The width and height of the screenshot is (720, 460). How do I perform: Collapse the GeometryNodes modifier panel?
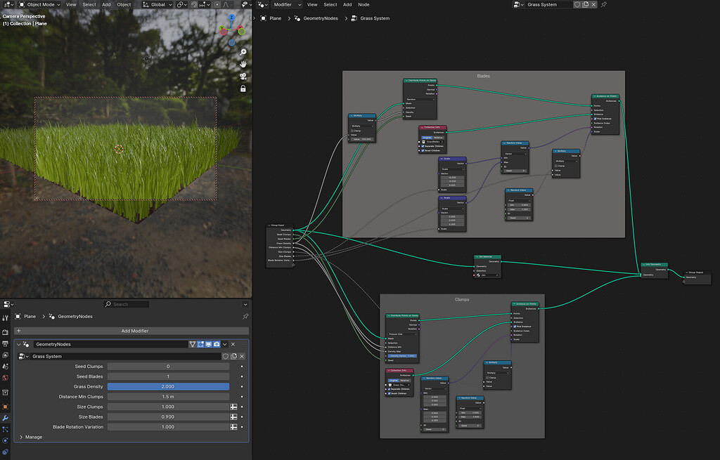[x=20, y=344]
